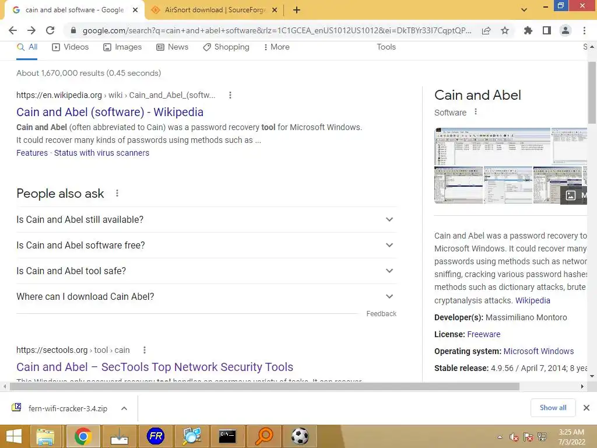Go back to the previous page
The image size is (597, 448).
pos(13,30)
